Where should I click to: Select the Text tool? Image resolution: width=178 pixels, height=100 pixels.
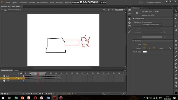pos(176,34)
